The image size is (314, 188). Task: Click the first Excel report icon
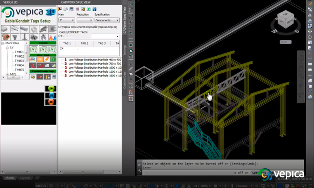(34, 49)
